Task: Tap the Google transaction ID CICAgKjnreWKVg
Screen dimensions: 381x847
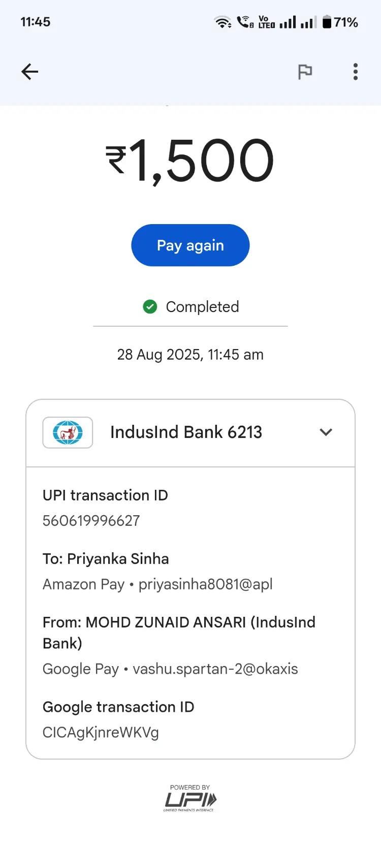Action: pos(101,733)
